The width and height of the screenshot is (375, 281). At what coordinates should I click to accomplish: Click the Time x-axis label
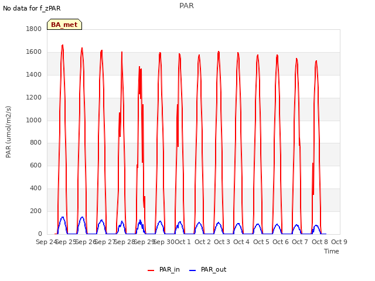[x=332, y=251]
